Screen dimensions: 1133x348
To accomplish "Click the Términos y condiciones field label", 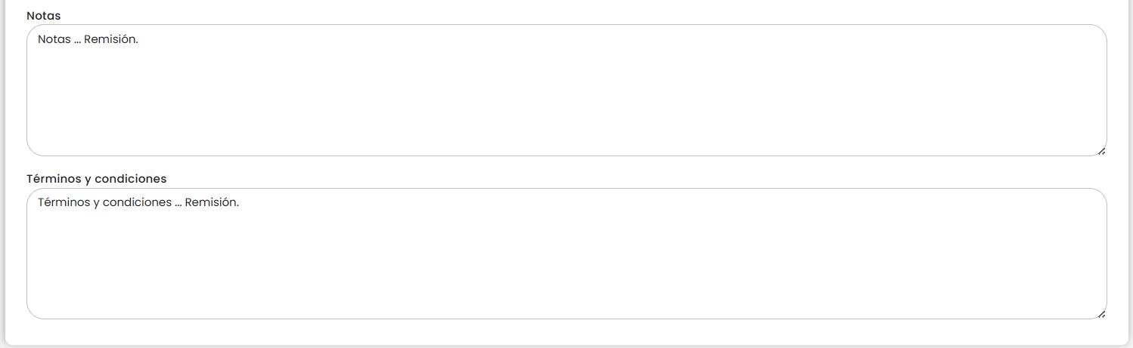I will click(96, 179).
